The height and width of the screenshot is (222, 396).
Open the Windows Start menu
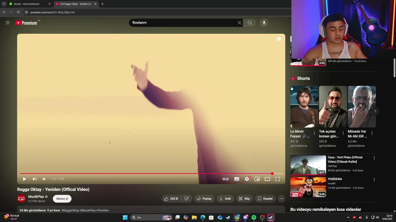pos(125,217)
